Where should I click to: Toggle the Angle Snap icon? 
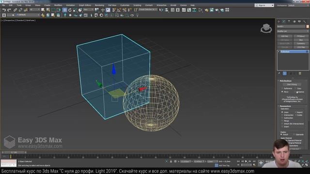click(x=119, y=10)
